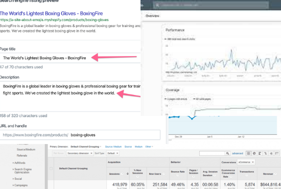
Task: Open Source/Medium in left sidebar
Action: [x=26, y=149]
